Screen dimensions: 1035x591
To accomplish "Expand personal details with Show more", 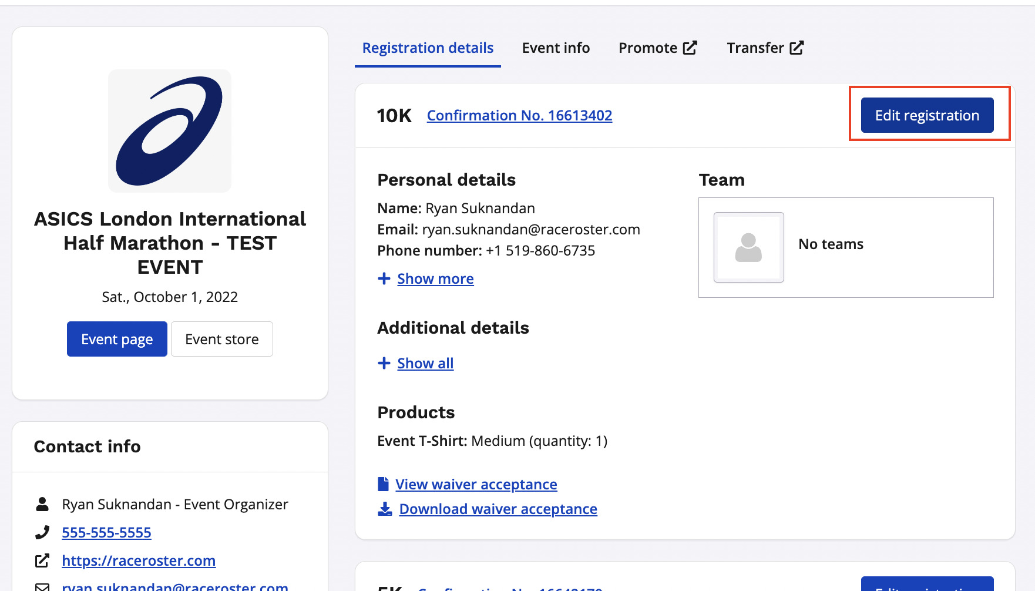I will point(435,278).
